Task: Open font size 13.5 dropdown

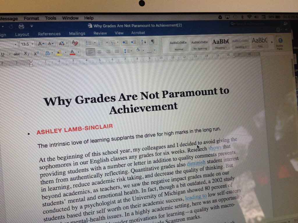Action: pyautogui.click(x=32, y=44)
